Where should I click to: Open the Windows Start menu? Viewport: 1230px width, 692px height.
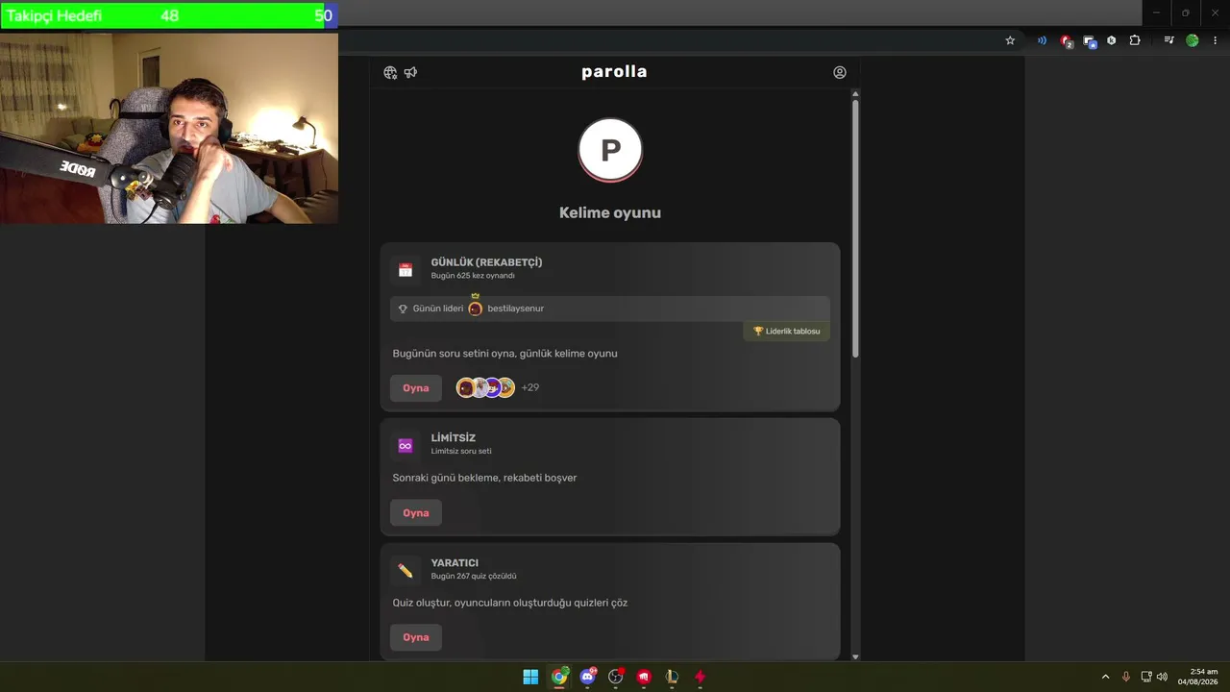pyautogui.click(x=530, y=677)
